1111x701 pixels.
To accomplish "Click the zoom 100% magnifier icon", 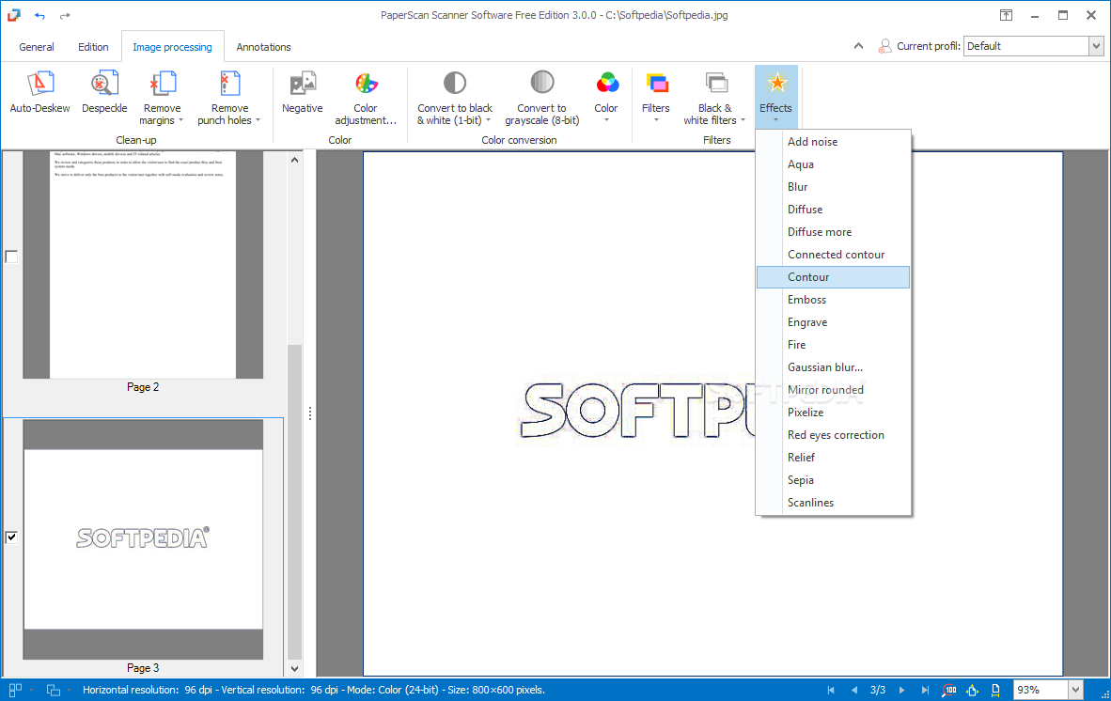I will click(948, 690).
